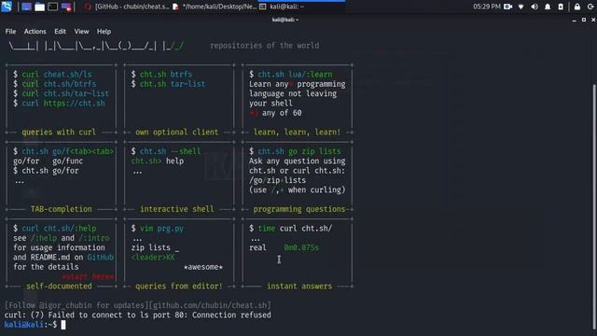597x336 pixels.
Task: Click the 05:29 PM panel clock
Action: (487, 7)
